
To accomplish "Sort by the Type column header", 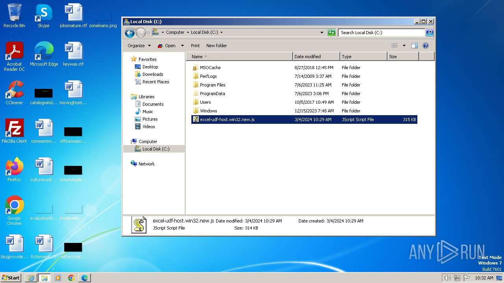I will pos(363,57).
